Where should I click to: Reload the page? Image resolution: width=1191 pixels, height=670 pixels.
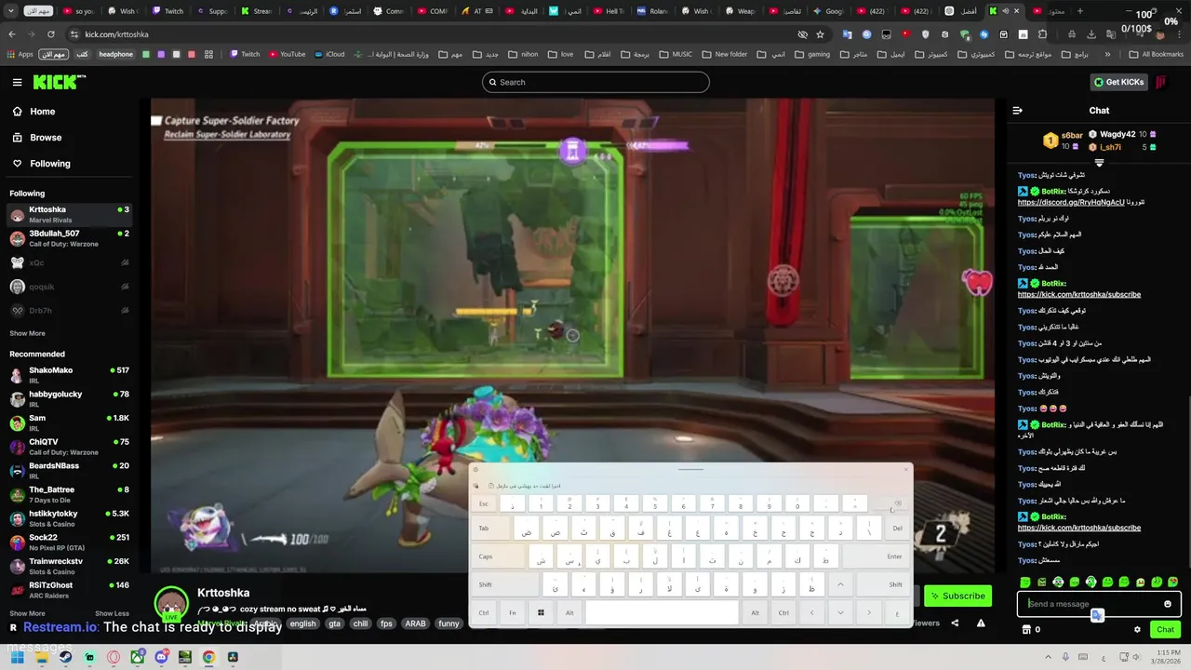[51, 34]
